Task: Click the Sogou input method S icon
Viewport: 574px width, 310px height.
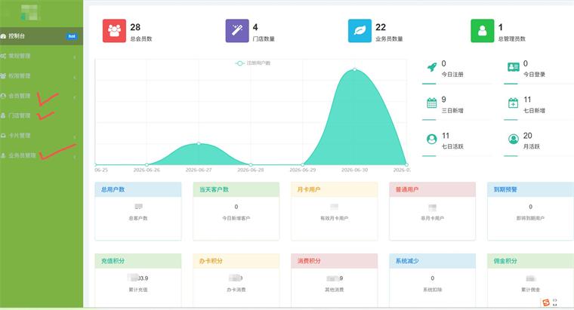Action: tap(546, 302)
